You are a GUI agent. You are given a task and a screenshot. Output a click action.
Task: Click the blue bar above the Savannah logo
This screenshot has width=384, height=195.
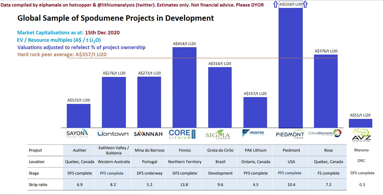149,102
